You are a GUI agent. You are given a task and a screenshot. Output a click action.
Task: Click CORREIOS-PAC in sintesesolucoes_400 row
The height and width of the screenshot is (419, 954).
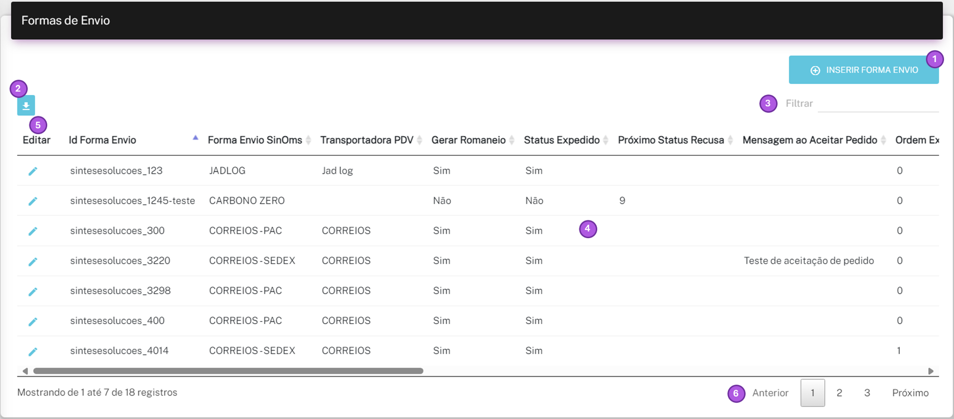click(245, 321)
